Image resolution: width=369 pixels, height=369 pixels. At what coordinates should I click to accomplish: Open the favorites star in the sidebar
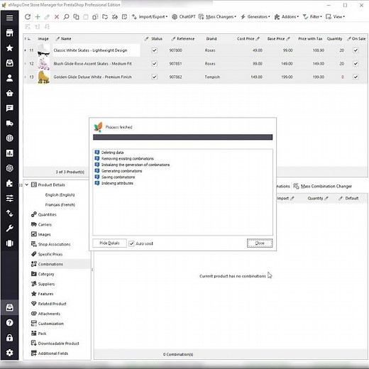click(x=10, y=48)
